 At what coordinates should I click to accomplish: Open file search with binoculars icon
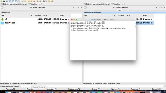tap(44, 1)
